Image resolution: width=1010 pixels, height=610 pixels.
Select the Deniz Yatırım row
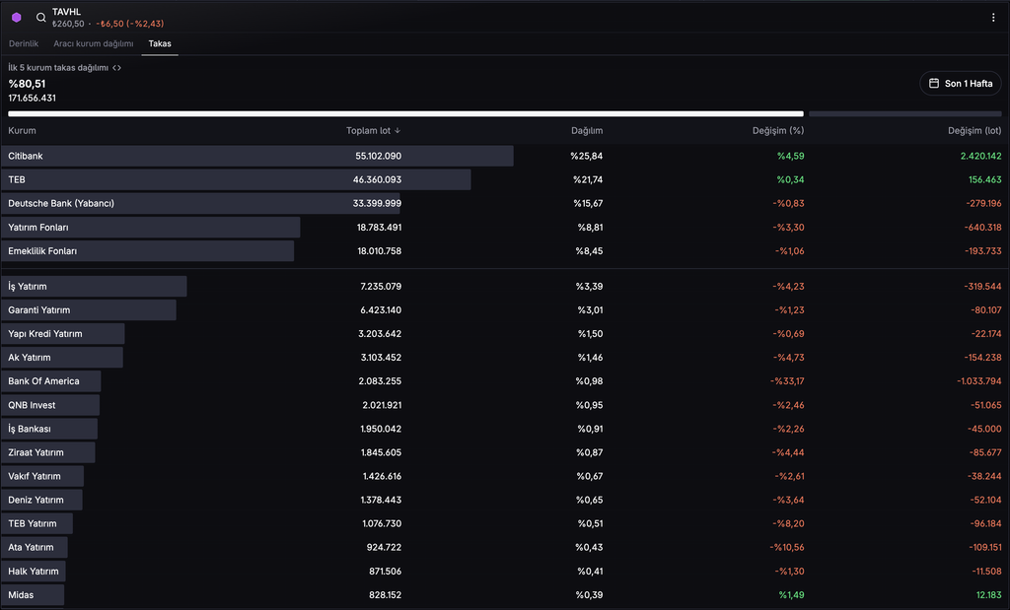point(505,500)
